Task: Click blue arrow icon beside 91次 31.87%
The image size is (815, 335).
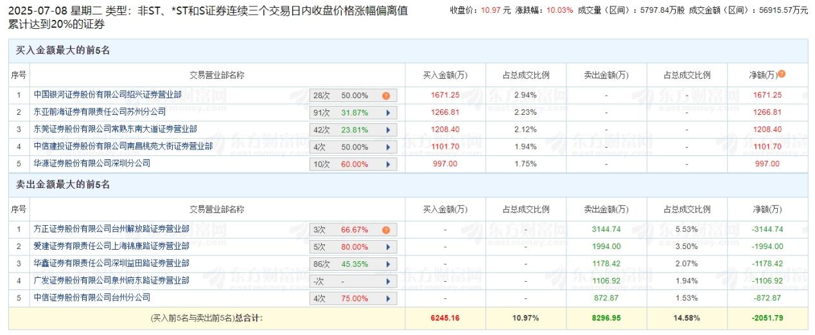Action: click(387, 113)
